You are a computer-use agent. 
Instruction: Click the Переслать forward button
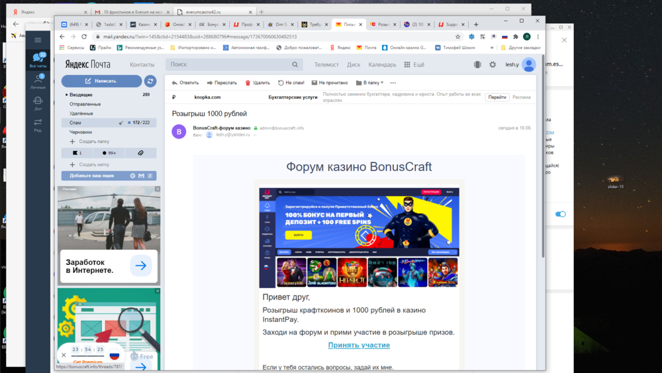click(x=222, y=83)
